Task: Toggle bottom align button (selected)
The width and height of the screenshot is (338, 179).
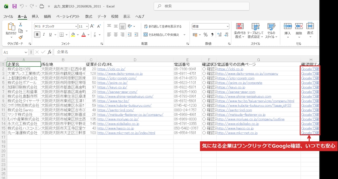Action: (x=122, y=27)
